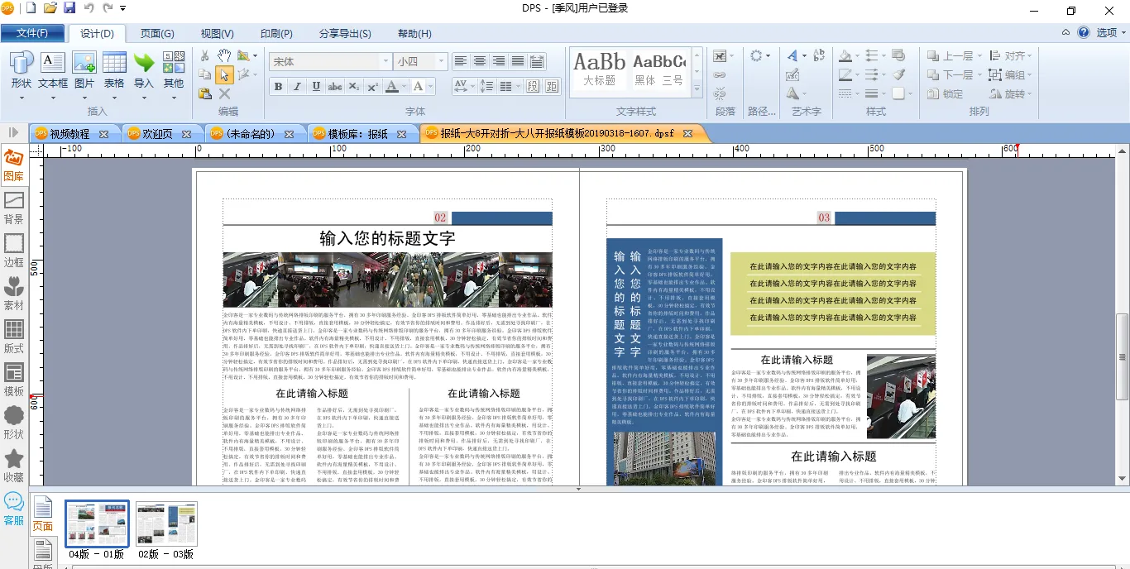Activate the hand pan tool

point(224,55)
